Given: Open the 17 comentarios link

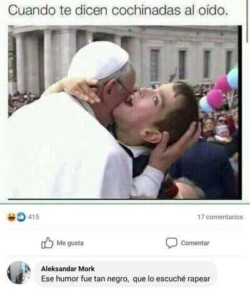Looking at the screenshot, I should 220,217.
